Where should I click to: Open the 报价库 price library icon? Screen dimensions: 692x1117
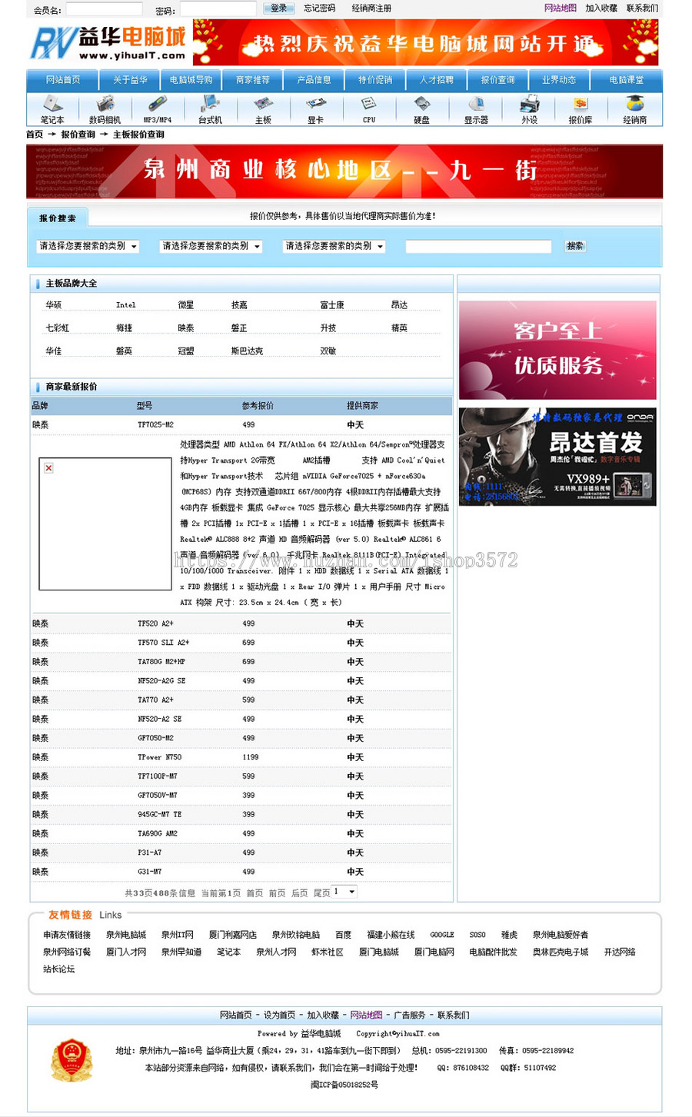coord(581,108)
